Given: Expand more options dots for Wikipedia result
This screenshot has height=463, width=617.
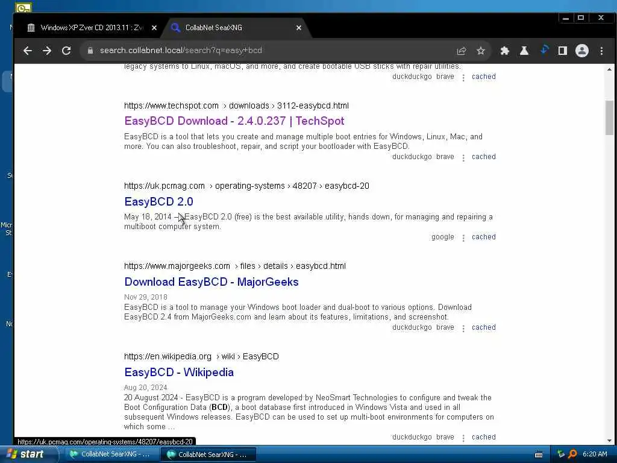Looking at the screenshot, I should (x=463, y=438).
